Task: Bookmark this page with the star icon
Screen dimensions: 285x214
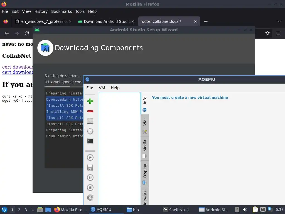Action: click(x=267, y=33)
